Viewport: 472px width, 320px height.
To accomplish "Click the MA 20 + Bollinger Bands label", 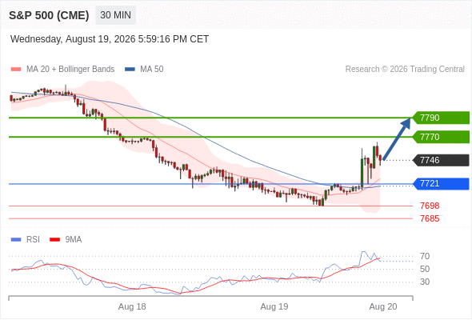I will click(x=70, y=70).
